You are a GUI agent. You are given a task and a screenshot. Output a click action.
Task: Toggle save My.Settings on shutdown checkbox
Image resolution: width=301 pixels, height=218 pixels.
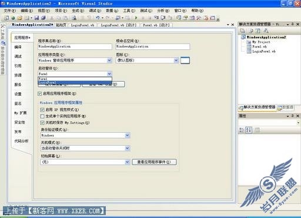42,123
